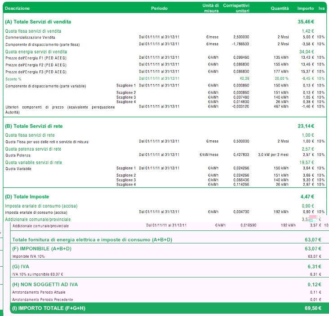Select the (D) Totale Imposte heading
This screenshot has height=316, width=329.
coord(27,197)
